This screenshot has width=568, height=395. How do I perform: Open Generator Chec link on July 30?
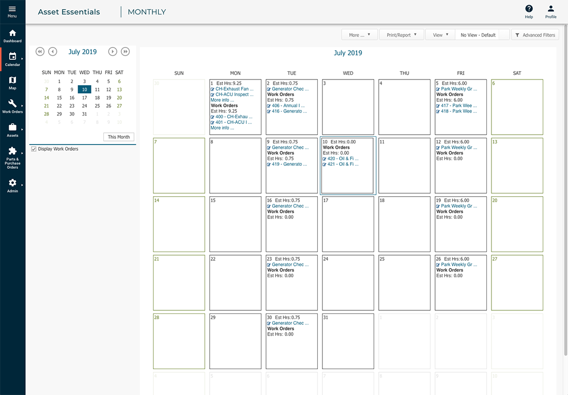290,323
